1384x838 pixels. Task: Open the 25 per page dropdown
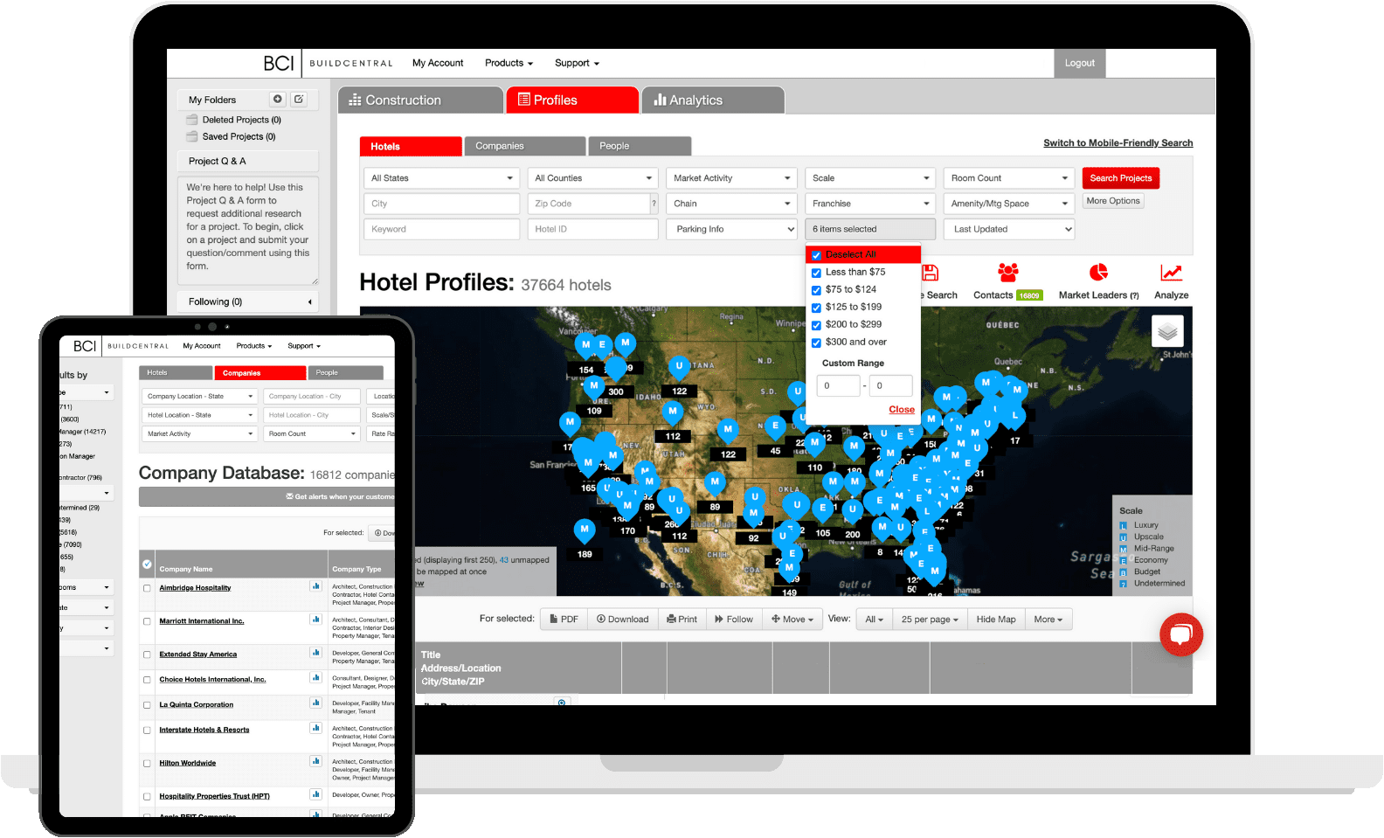tap(930, 620)
